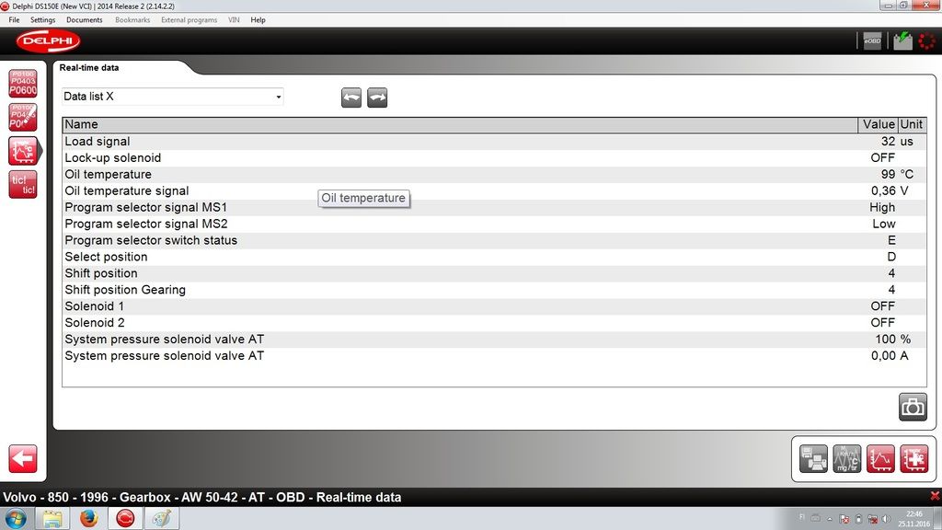The height and width of the screenshot is (530, 942).
Task: Select the real-time data sidebar icon
Action: point(23,151)
